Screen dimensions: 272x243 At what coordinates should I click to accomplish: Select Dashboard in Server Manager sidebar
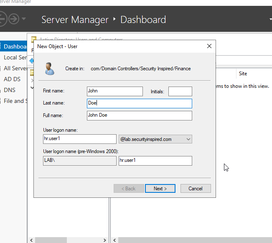pos(13,46)
